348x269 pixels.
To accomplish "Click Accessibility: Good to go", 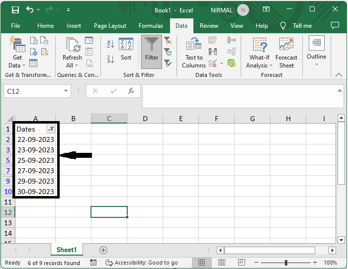I will click(141, 263).
